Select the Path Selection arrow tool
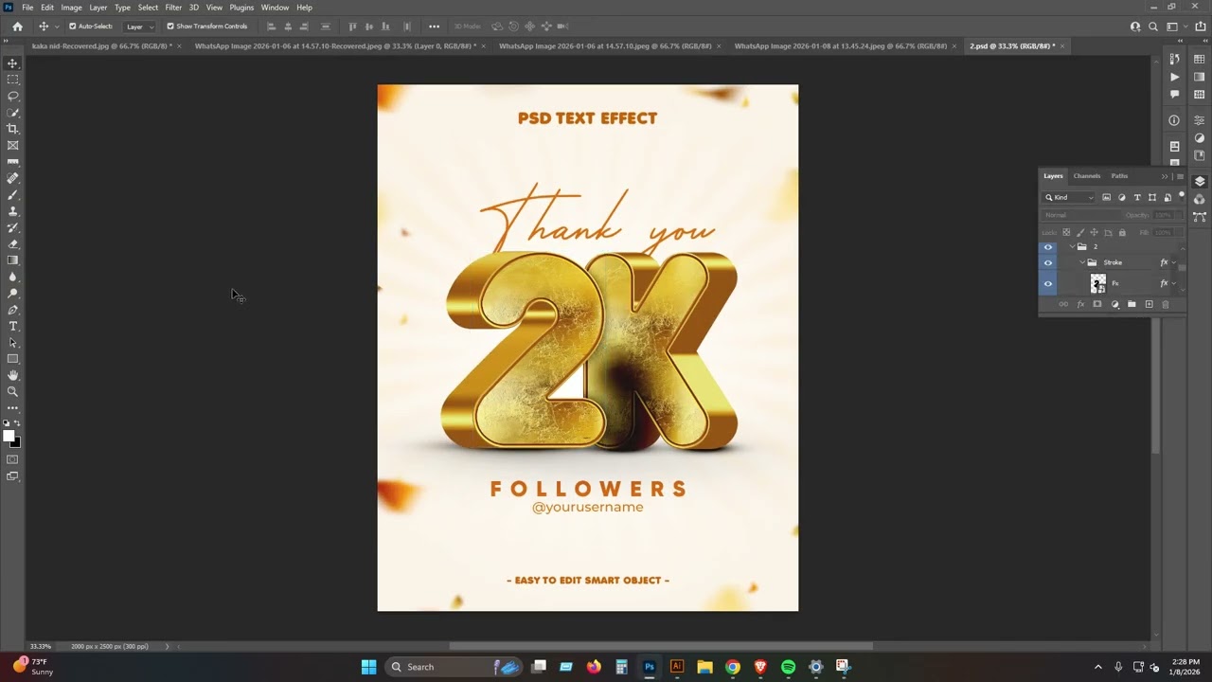Screen dimensions: 1212x682 click(12, 342)
